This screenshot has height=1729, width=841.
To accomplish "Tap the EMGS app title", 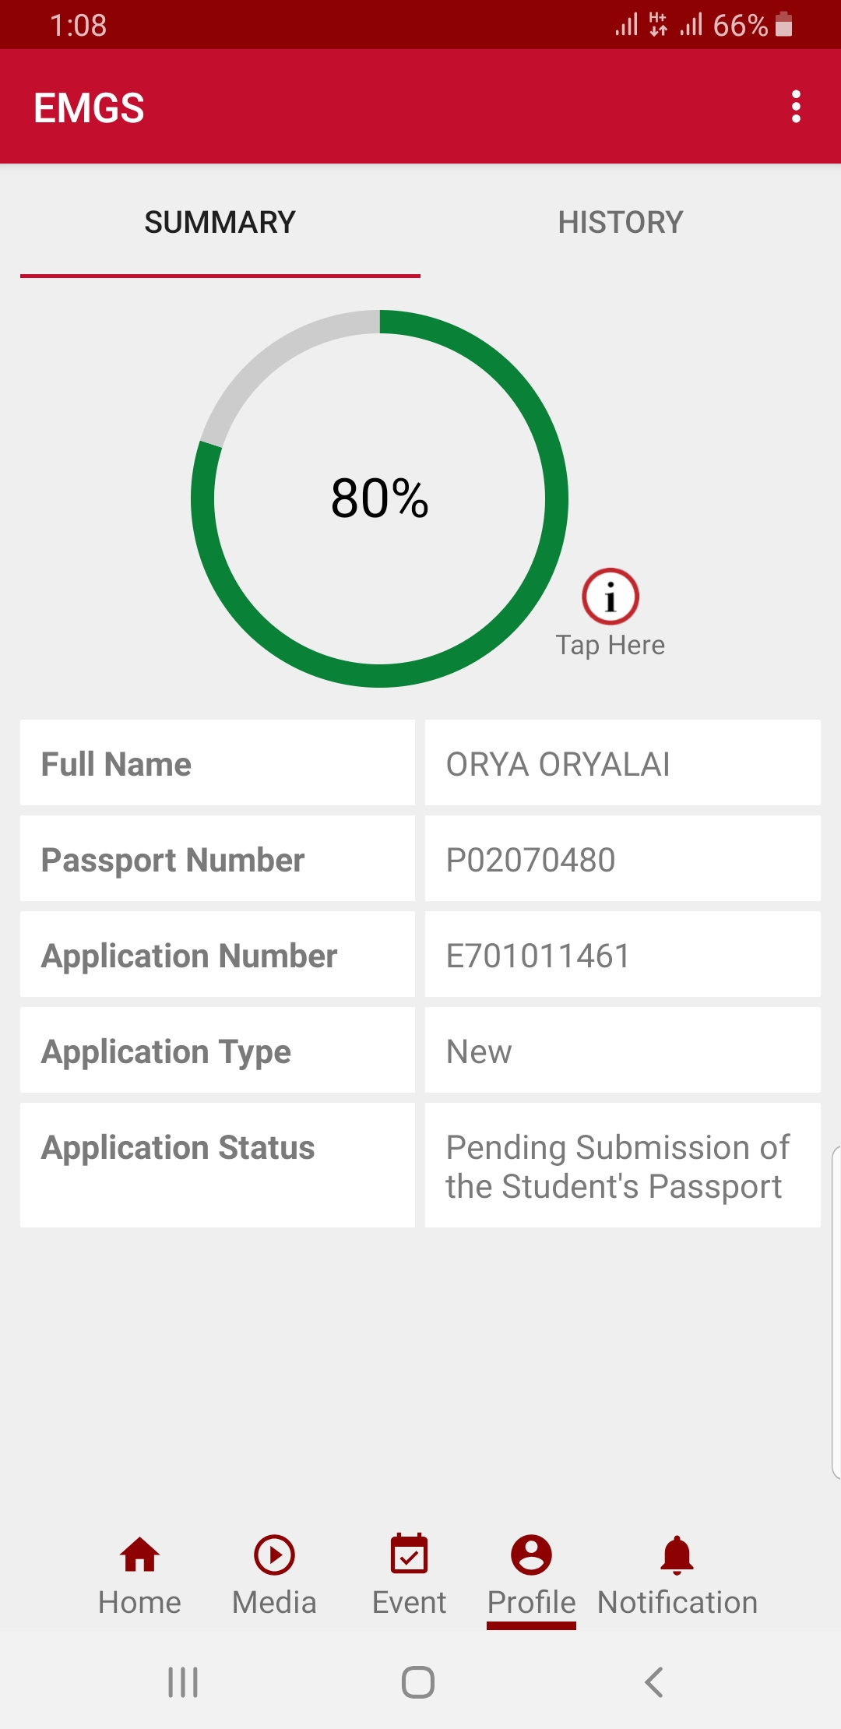I will tap(90, 107).
